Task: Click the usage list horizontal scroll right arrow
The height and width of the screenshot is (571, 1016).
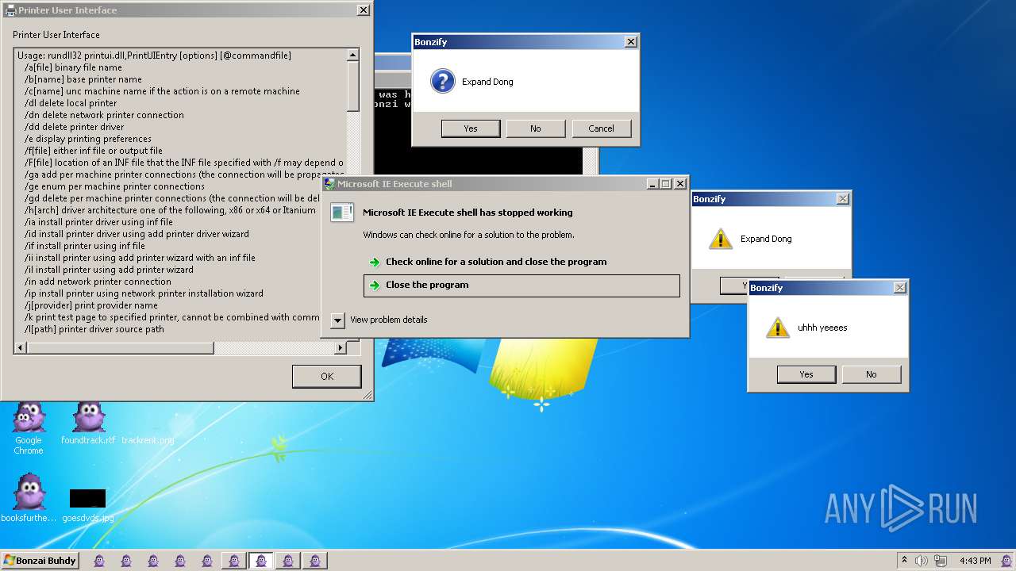Action: tap(340, 347)
